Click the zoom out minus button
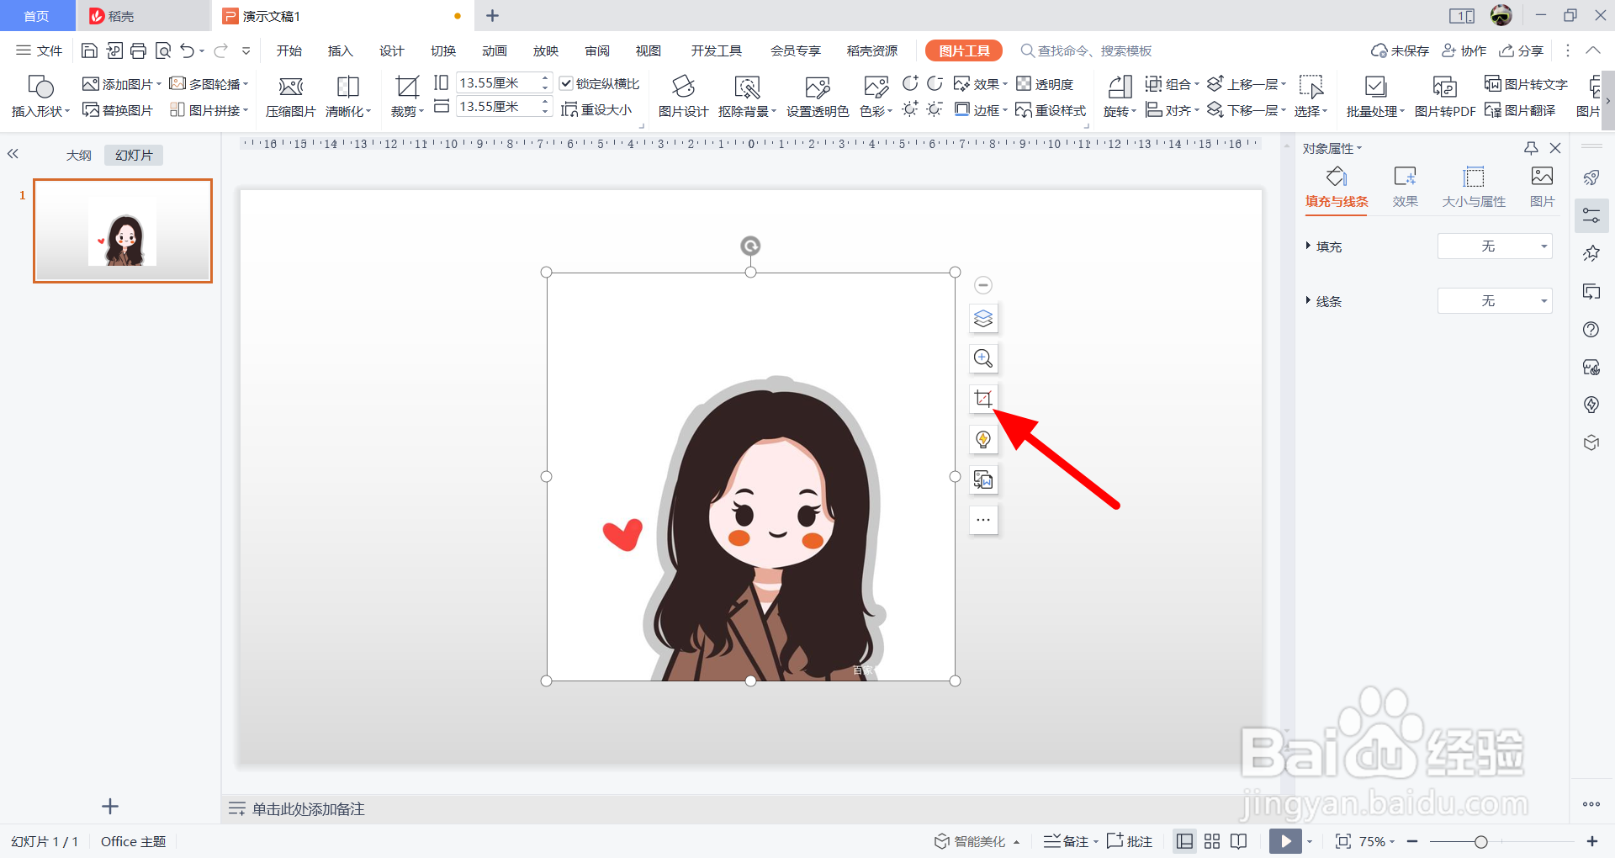Screen dimensions: 1615x858 point(1412,841)
